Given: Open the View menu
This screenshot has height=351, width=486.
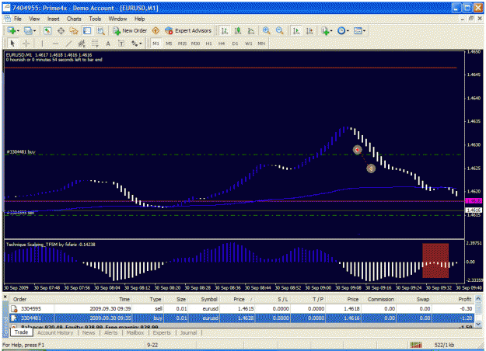Looking at the screenshot, I should 34,19.
